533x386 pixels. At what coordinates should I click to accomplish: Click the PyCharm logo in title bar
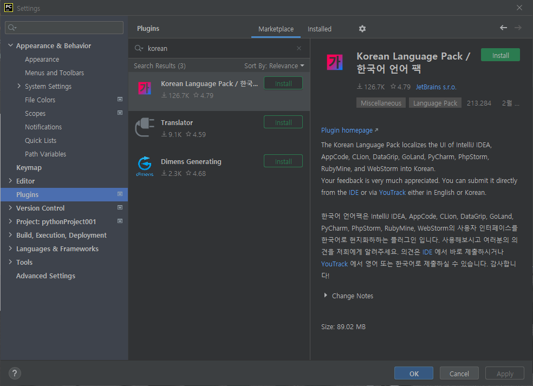[9, 8]
